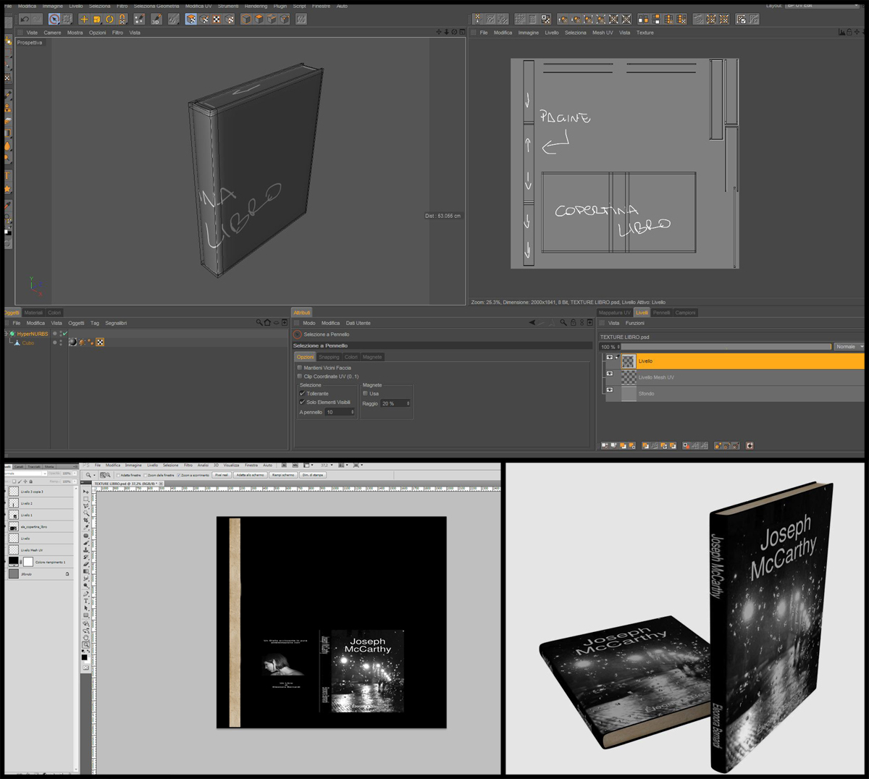Click the 3D paint brush icon
Screen dimensions: 869x779
point(156,20)
